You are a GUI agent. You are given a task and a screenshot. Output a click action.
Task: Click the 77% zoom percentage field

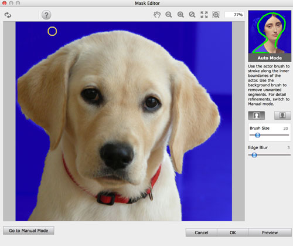tap(234, 15)
